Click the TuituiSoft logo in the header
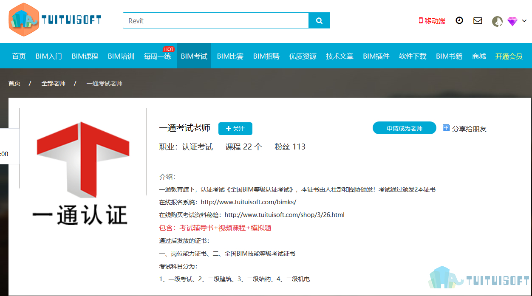 55,20
